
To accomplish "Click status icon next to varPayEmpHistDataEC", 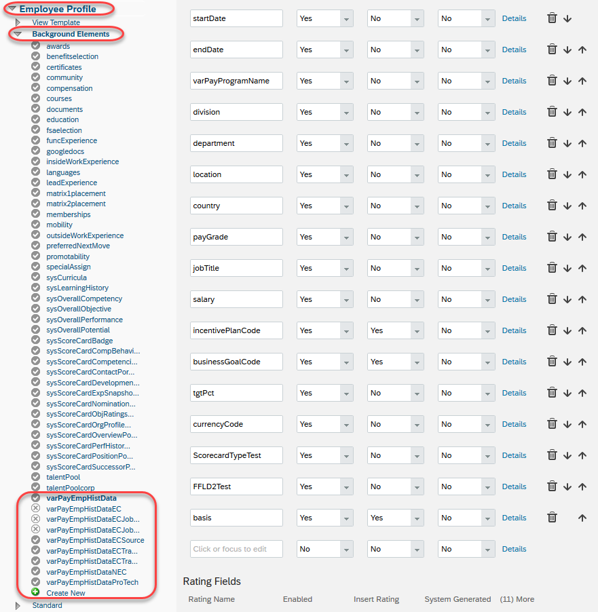I will 35,508.
